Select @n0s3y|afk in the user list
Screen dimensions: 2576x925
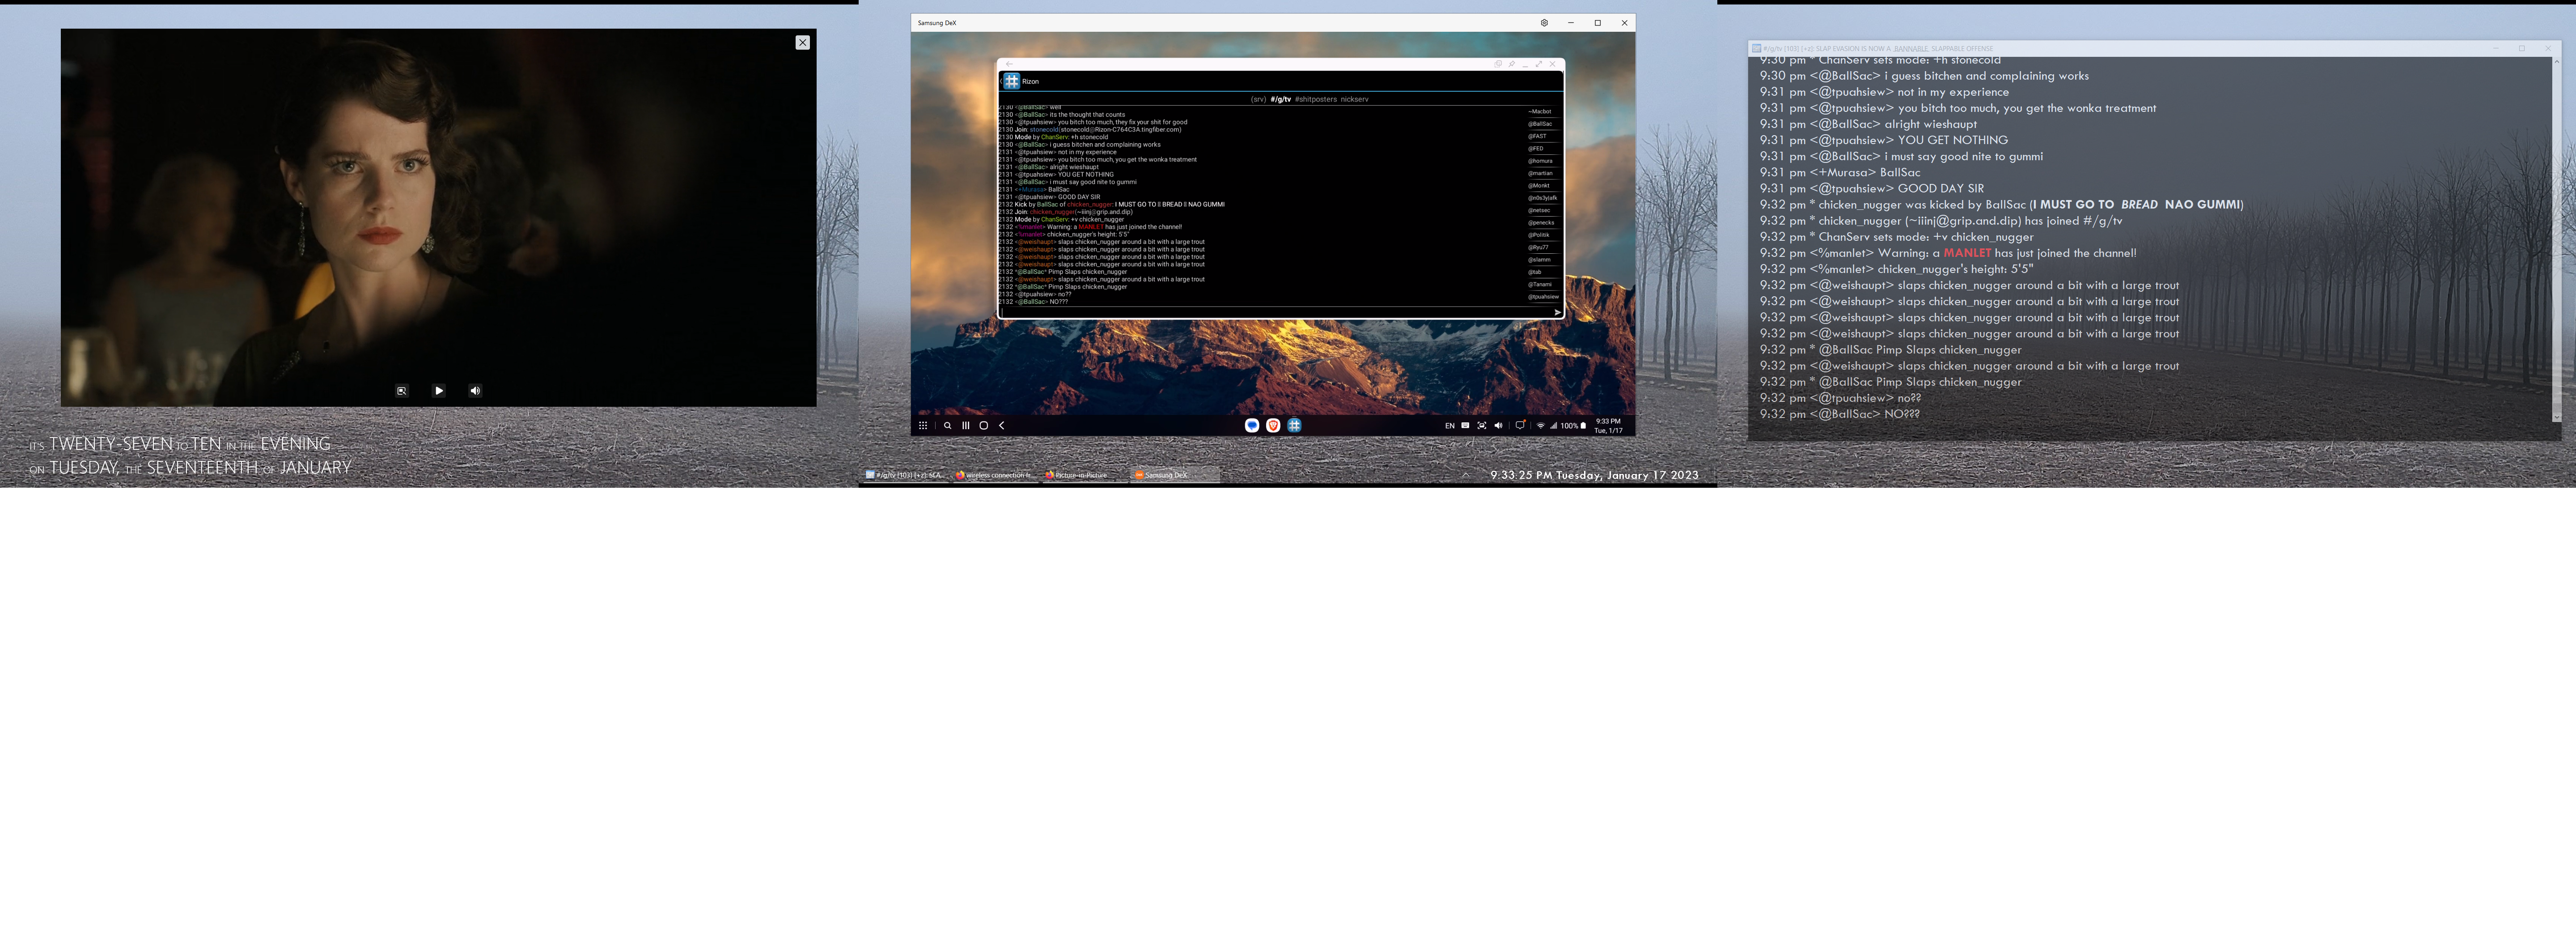click(x=1542, y=197)
